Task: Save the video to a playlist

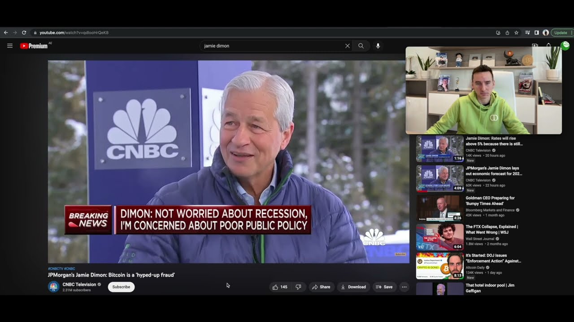Action: pyautogui.click(x=384, y=287)
